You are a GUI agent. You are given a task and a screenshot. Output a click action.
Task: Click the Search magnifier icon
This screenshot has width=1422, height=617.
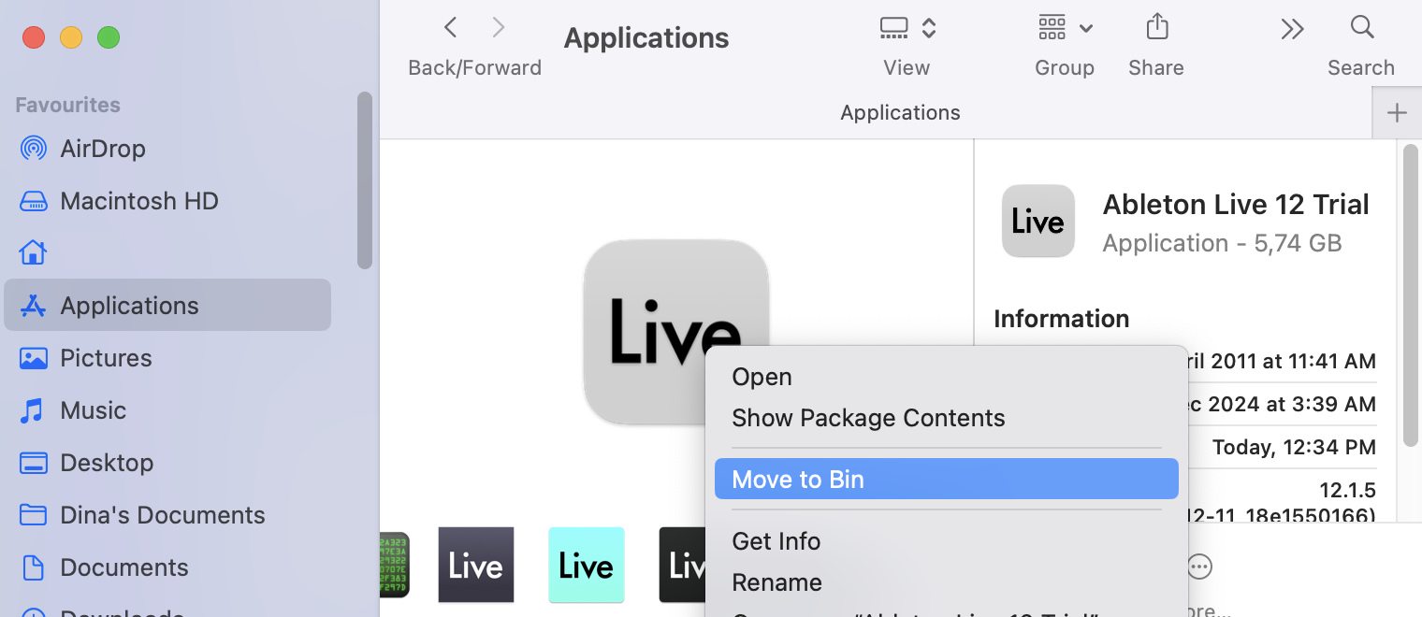1362,28
